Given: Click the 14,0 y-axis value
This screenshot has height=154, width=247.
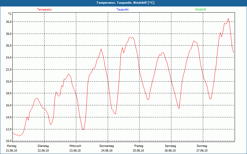Looking at the screenshot, I should point(9,117).
